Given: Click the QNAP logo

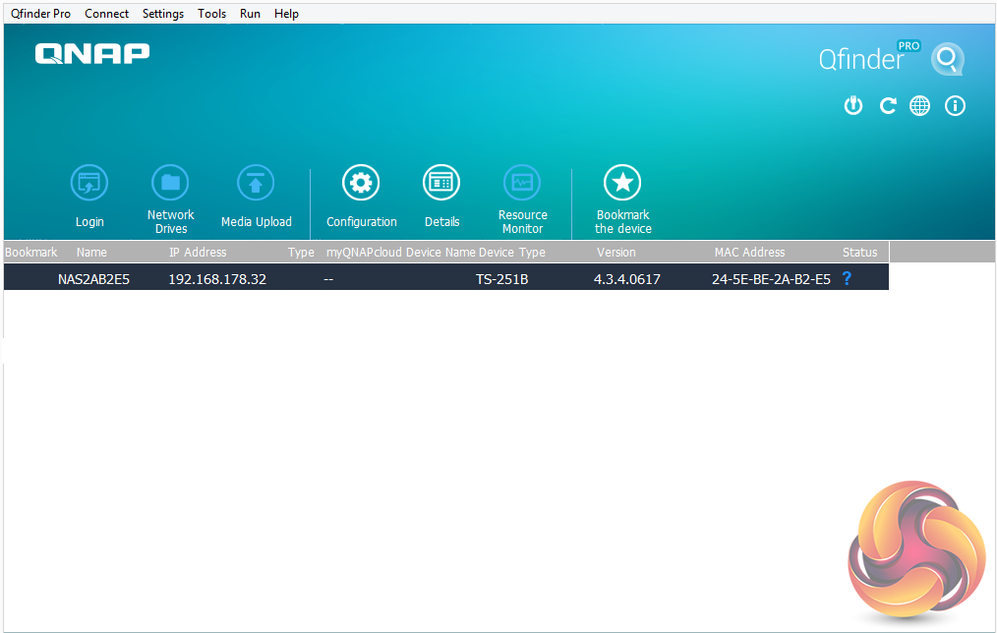Looking at the screenshot, I should [92, 53].
